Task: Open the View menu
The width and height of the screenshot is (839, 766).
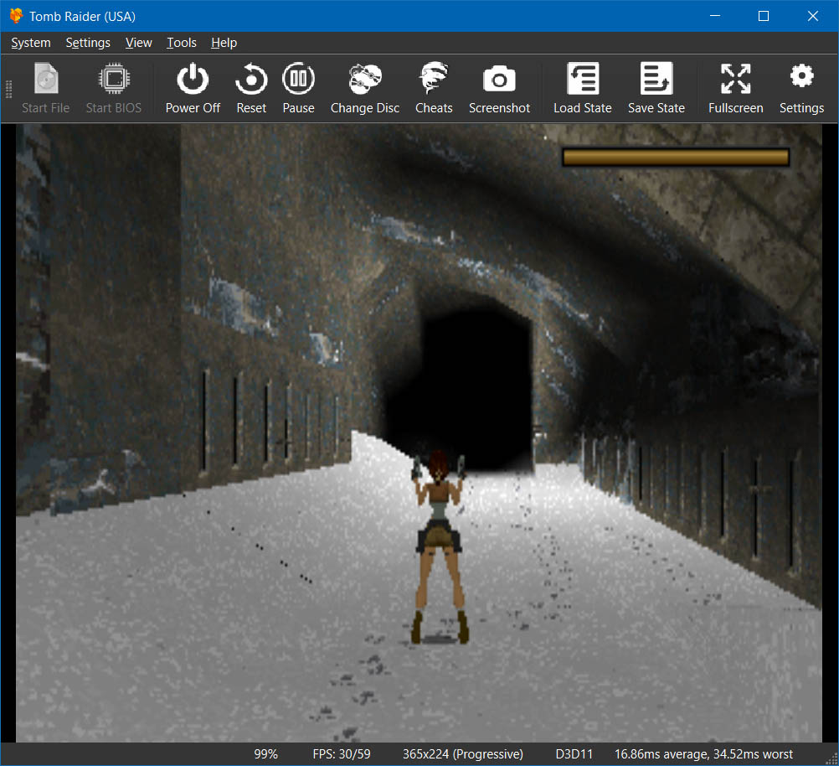Action: (x=139, y=43)
